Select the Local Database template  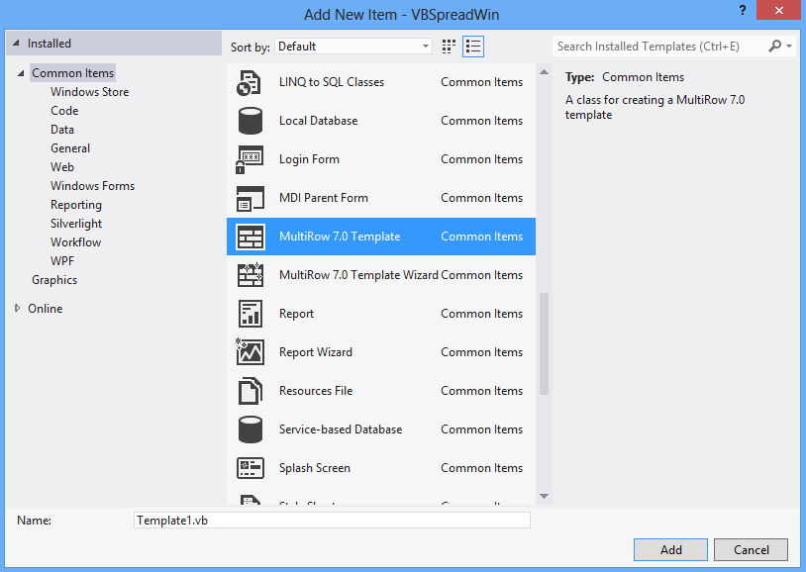pos(381,121)
